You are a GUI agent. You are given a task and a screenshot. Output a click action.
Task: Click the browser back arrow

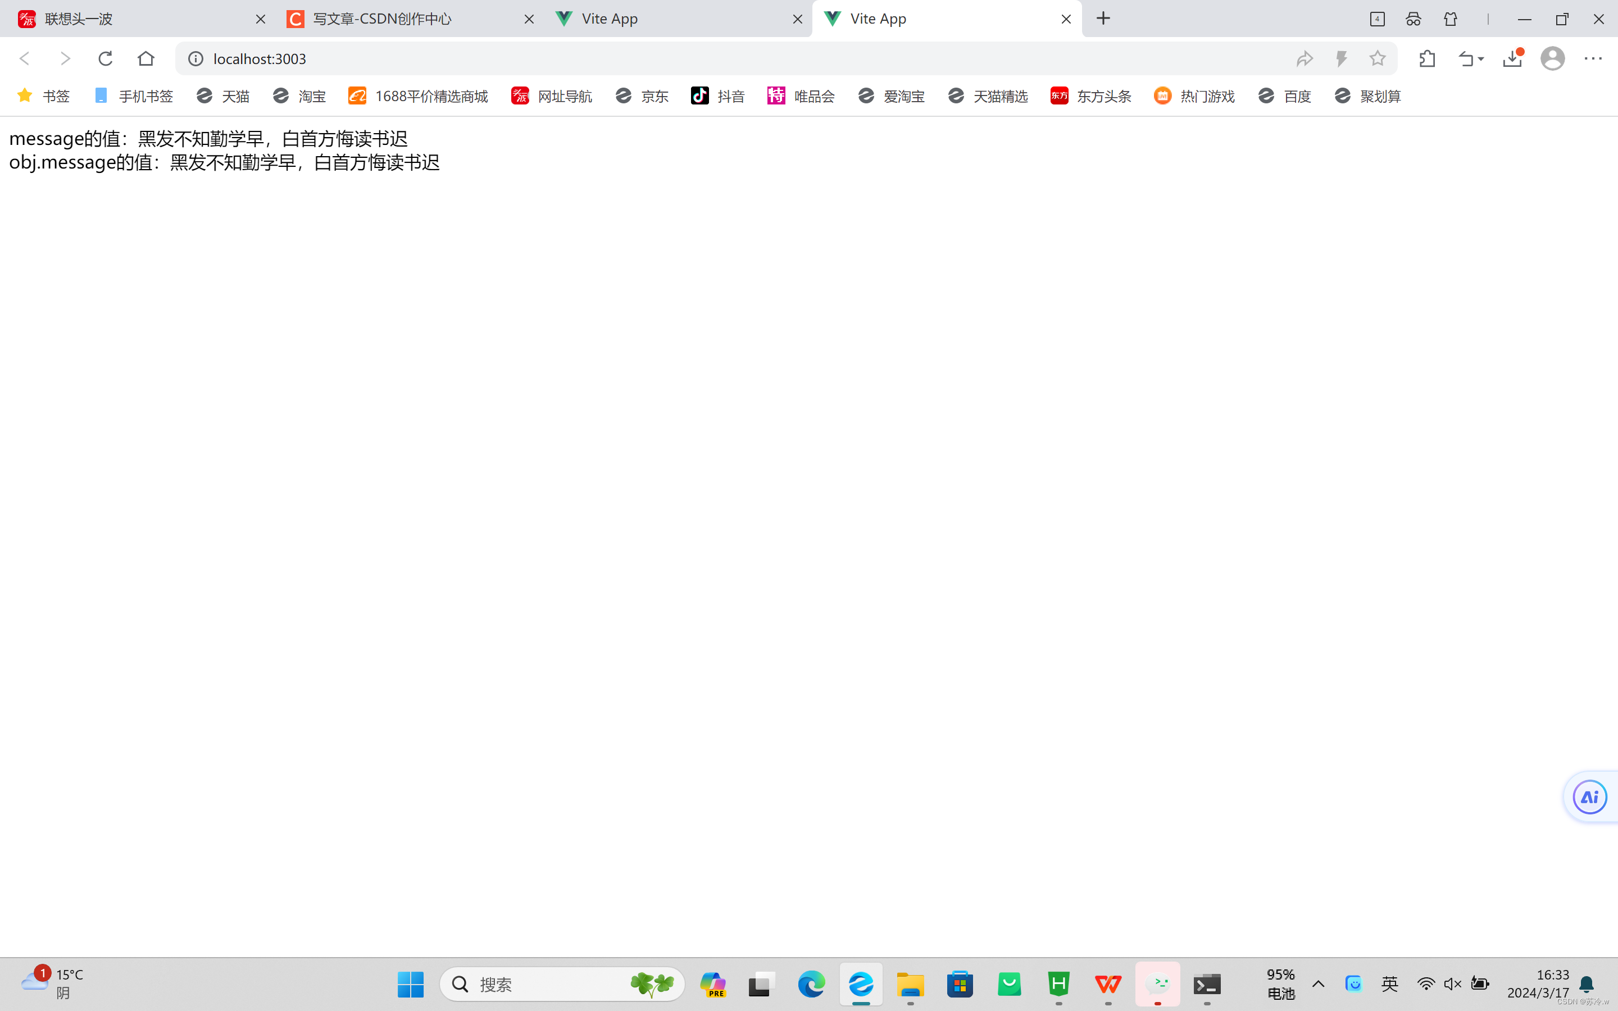(x=25, y=59)
